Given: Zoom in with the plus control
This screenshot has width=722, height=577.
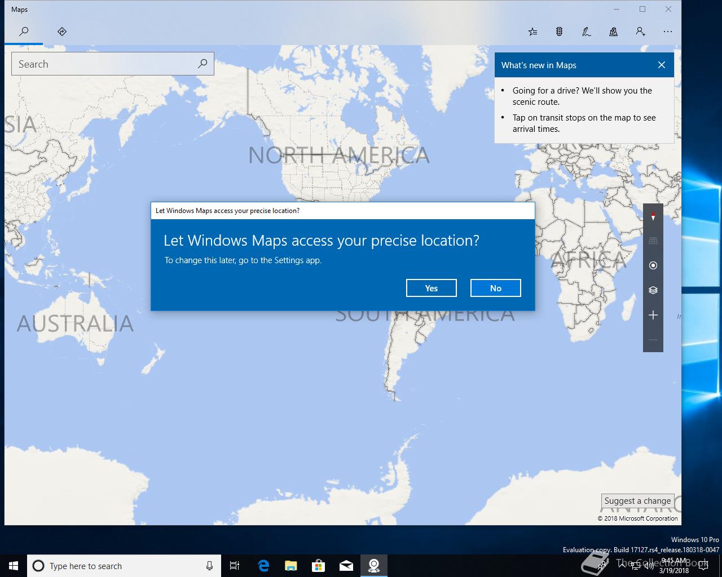Looking at the screenshot, I should pyautogui.click(x=653, y=315).
